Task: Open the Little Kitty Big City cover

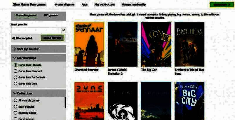Action: pos(189,101)
